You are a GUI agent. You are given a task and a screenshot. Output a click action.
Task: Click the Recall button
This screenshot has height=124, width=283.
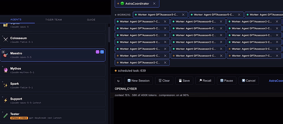point(205,81)
